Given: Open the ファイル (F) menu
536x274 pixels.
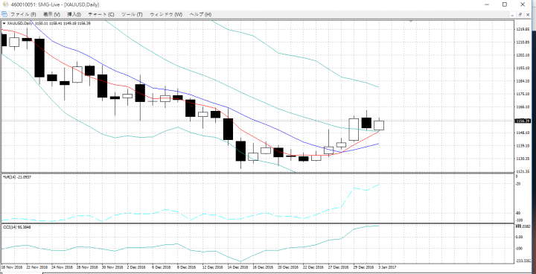Looking at the screenshot, I should [23, 14].
